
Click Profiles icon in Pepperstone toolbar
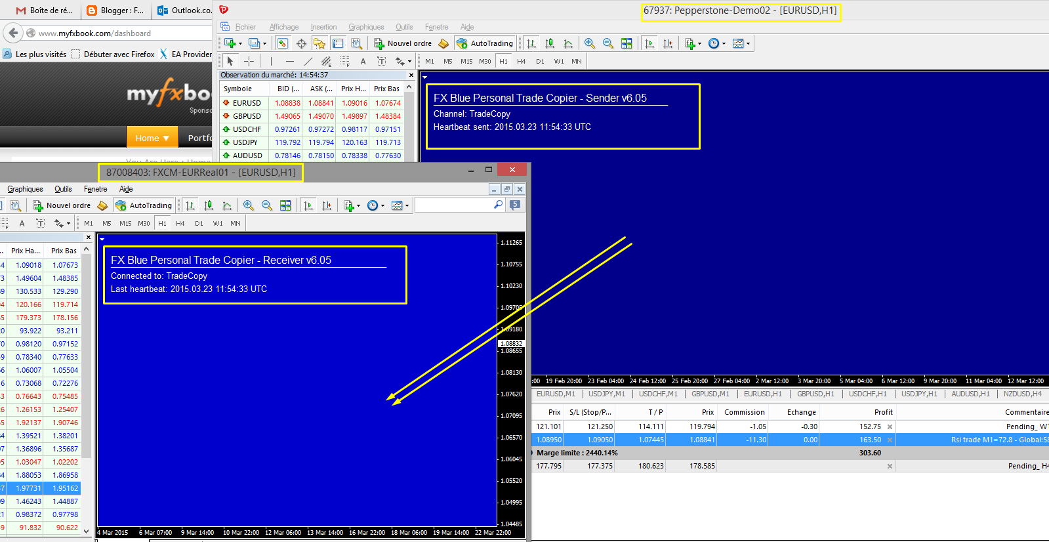254,43
